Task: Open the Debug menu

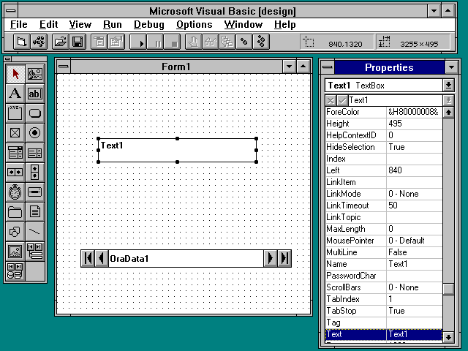Action: pyautogui.click(x=149, y=25)
